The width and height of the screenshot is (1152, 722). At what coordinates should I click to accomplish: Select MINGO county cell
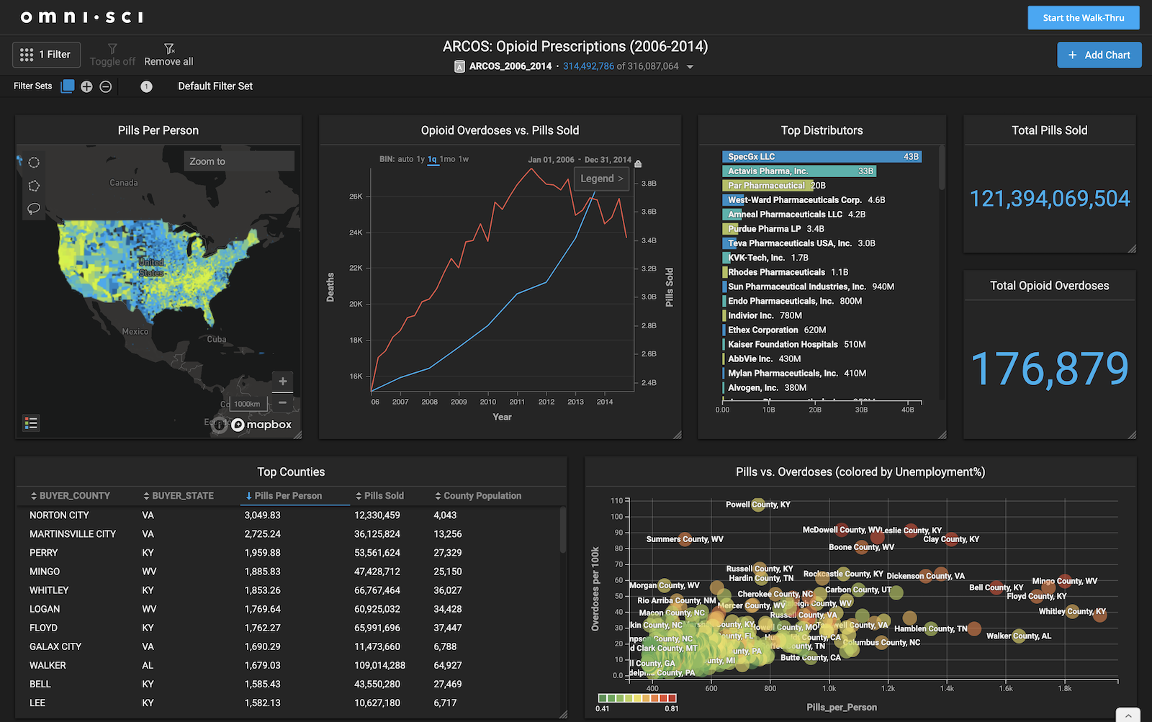coord(45,572)
